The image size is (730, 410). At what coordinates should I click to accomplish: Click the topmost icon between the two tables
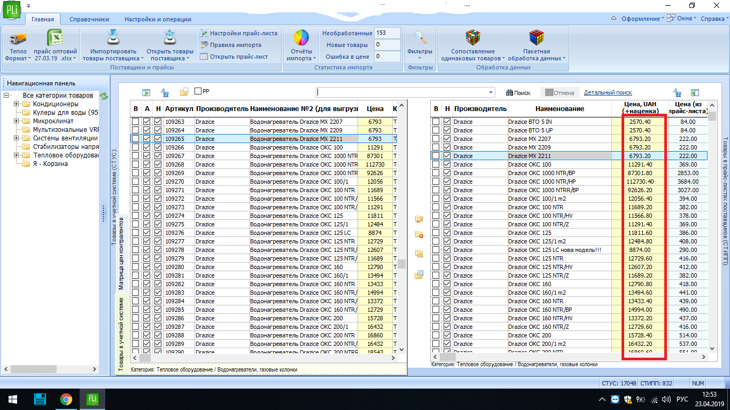[x=420, y=219]
